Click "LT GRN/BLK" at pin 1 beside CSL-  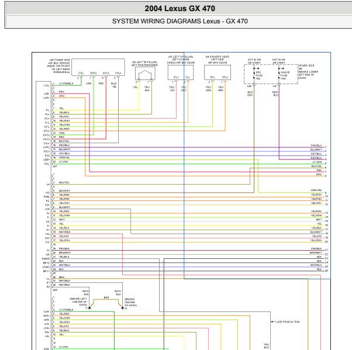pos(66,84)
